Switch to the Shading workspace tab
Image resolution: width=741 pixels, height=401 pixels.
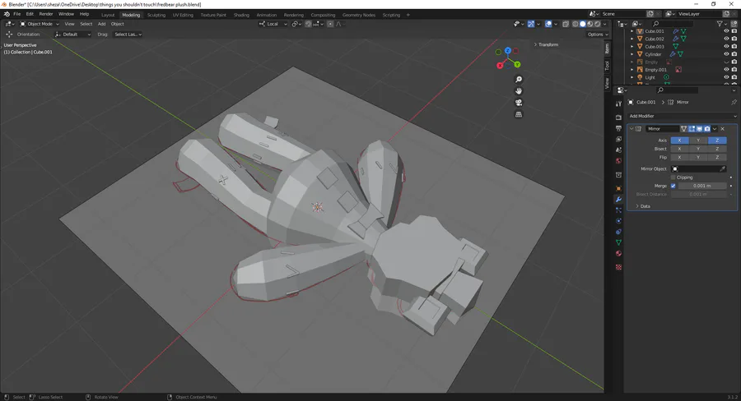tap(241, 15)
